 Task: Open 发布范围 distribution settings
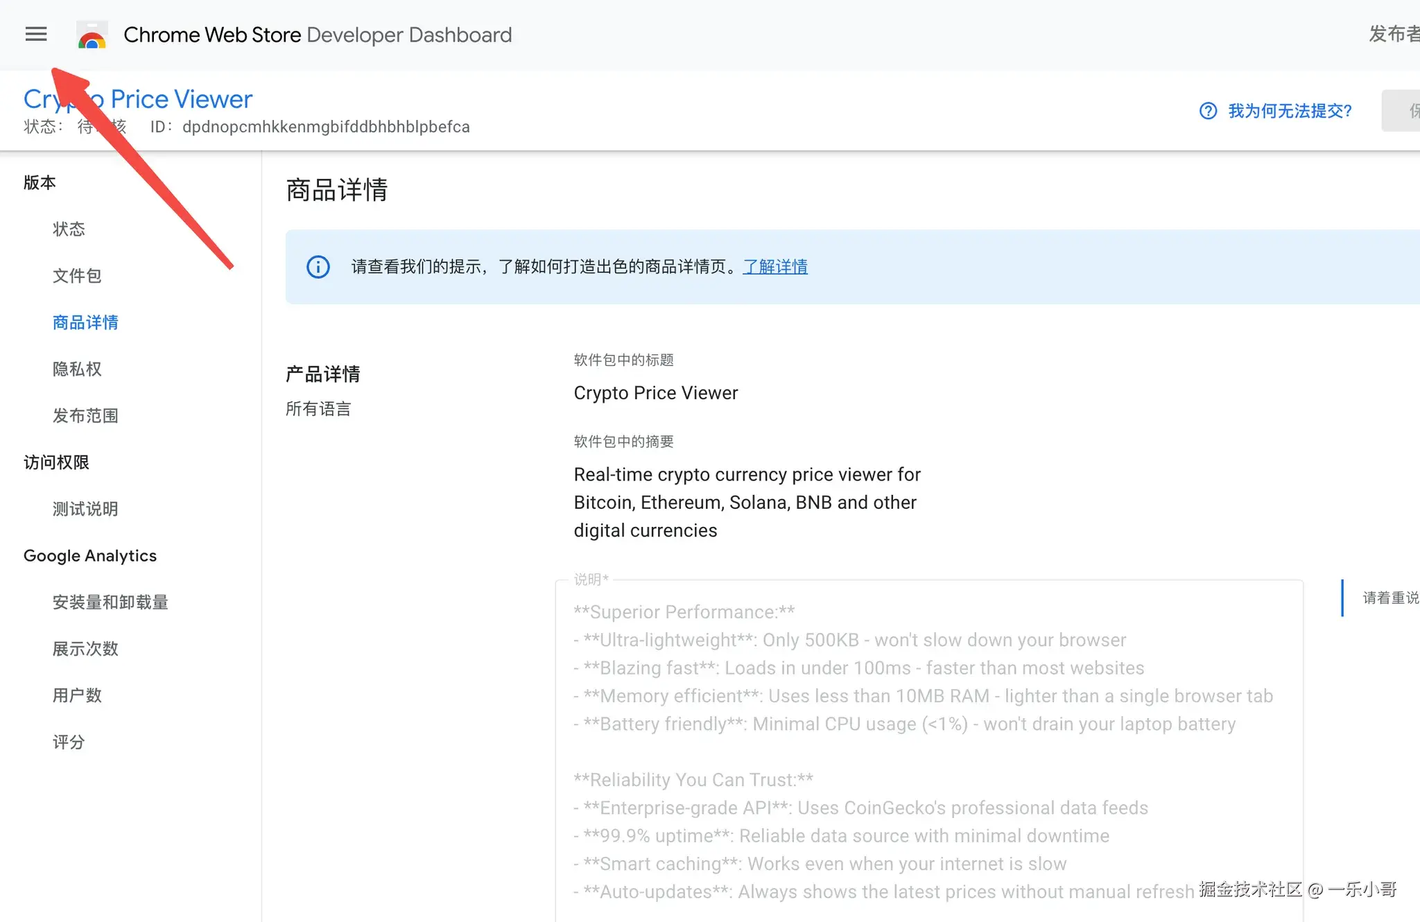(85, 416)
